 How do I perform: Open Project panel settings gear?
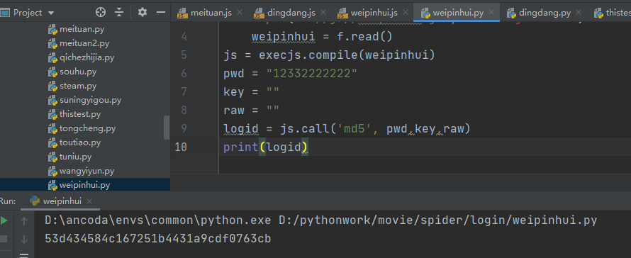tap(142, 13)
